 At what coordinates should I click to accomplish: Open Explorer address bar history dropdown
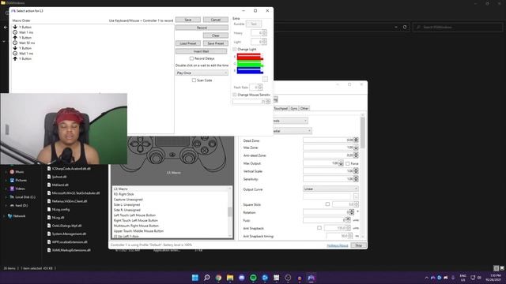[x=396, y=27]
